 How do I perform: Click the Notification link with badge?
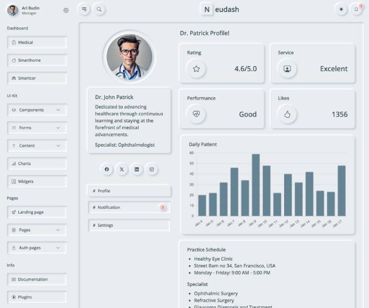(x=129, y=208)
